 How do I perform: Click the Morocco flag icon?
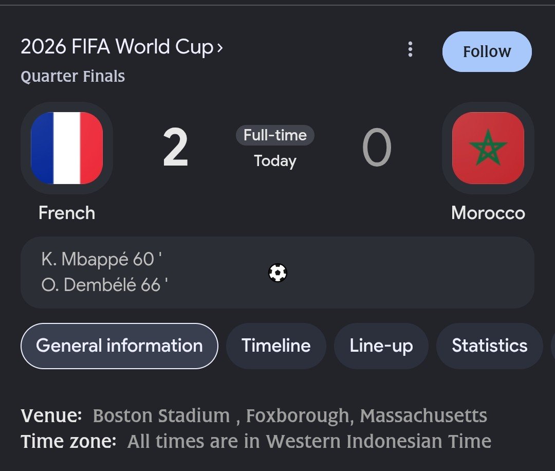488,148
